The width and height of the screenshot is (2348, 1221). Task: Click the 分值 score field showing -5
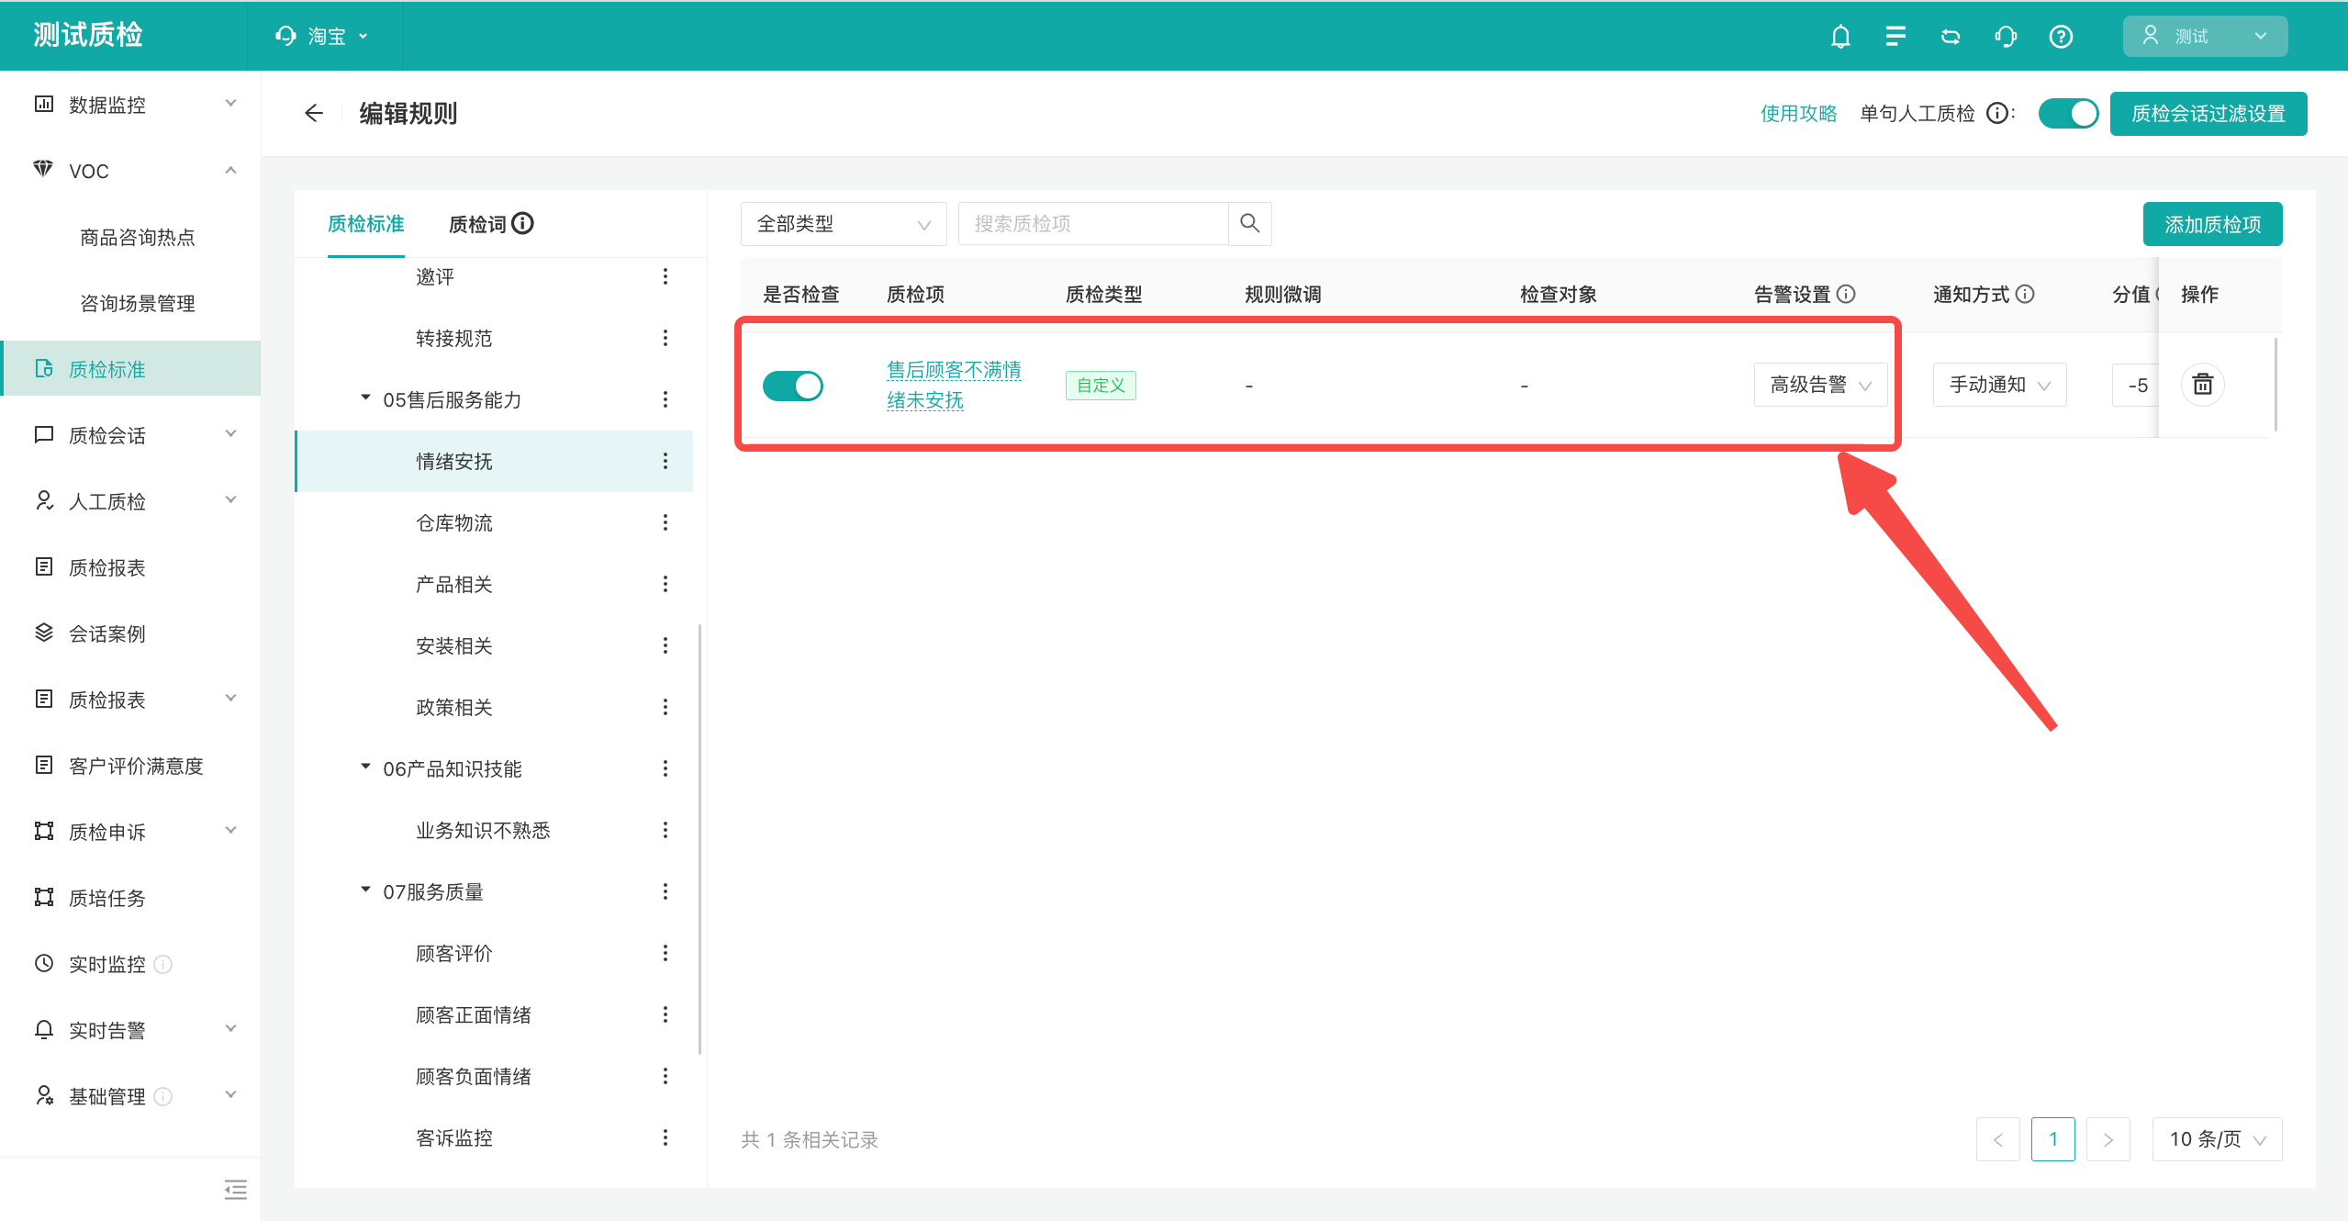click(2136, 385)
